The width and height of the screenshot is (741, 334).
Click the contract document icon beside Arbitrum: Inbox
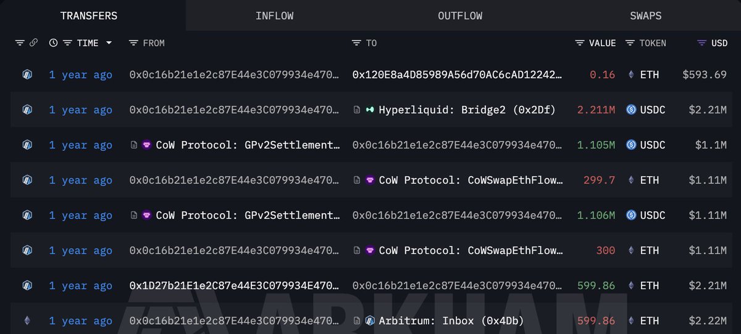click(x=357, y=321)
